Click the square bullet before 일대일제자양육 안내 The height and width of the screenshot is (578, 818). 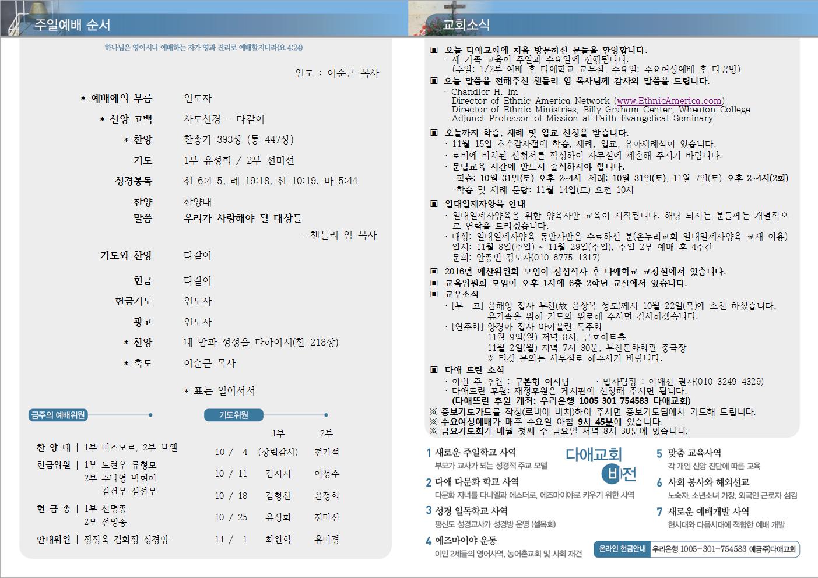pyautogui.click(x=433, y=204)
